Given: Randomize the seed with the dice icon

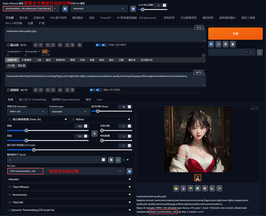Looking at the screenshot, I should tap(111, 160).
